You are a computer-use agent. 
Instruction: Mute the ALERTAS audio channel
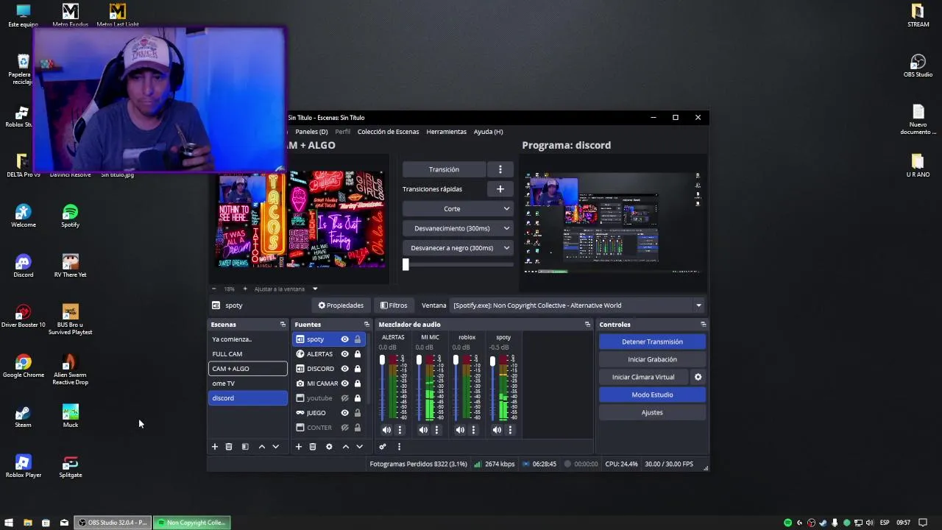(x=386, y=430)
